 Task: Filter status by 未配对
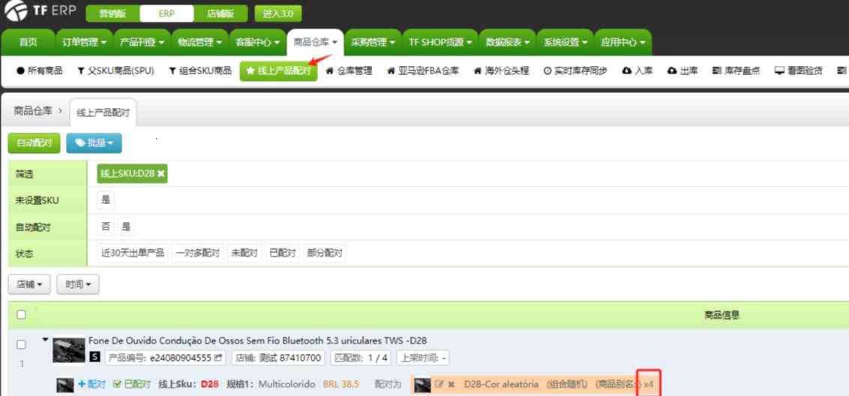pyautogui.click(x=244, y=253)
